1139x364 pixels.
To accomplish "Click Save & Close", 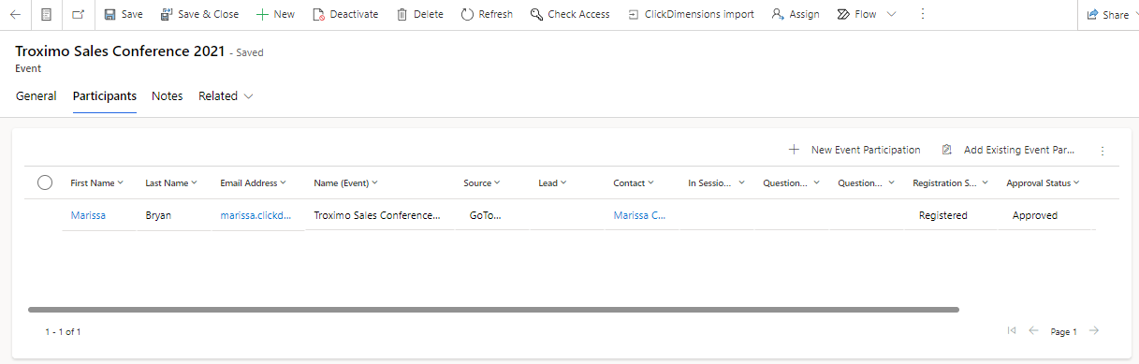I will pos(199,14).
